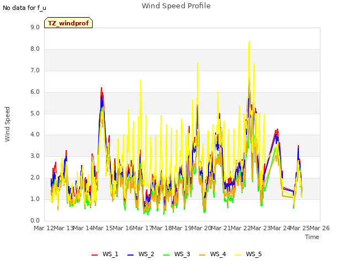This screenshot has height=265, width=353.
Task: Click the yellow WS_5 legend swatch
Action: (x=238, y=255)
